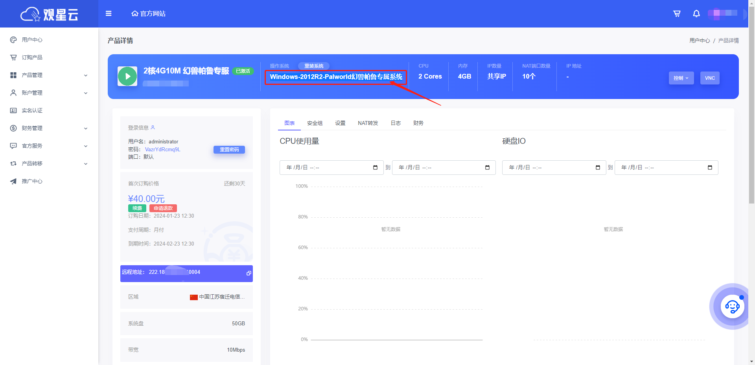Open calendar picker of 硬盘IO start date
This screenshot has height=365, width=755.
pyautogui.click(x=598, y=167)
